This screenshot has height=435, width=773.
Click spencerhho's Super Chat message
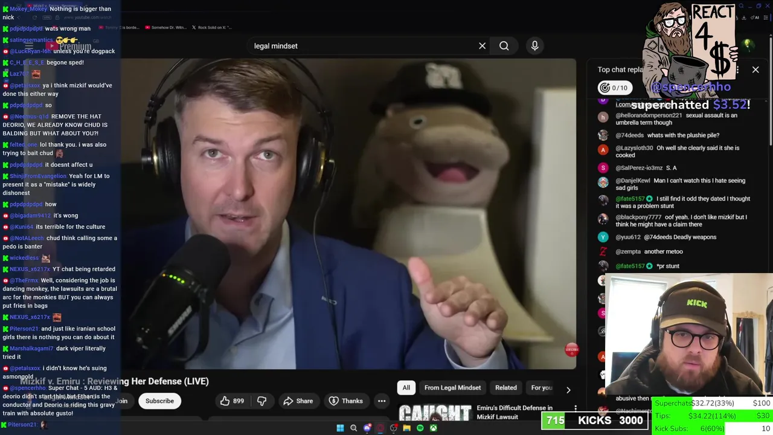click(59, 401)
